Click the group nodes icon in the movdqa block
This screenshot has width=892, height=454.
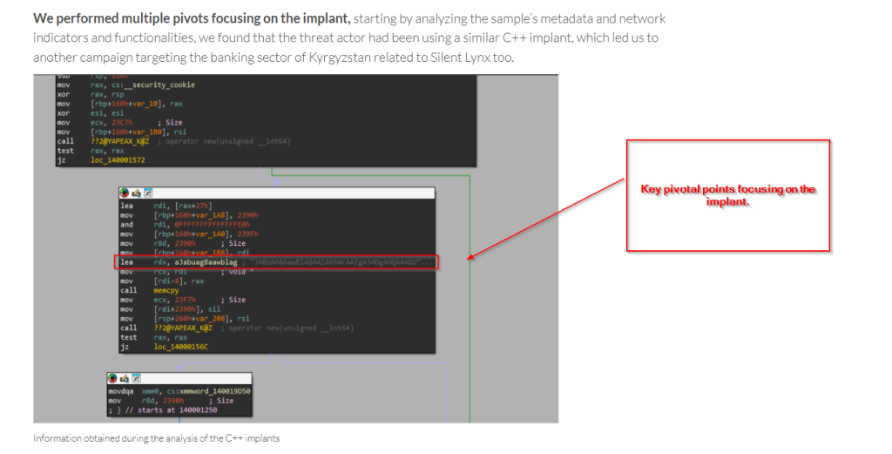pyautogui.click(x=135, y=379)
